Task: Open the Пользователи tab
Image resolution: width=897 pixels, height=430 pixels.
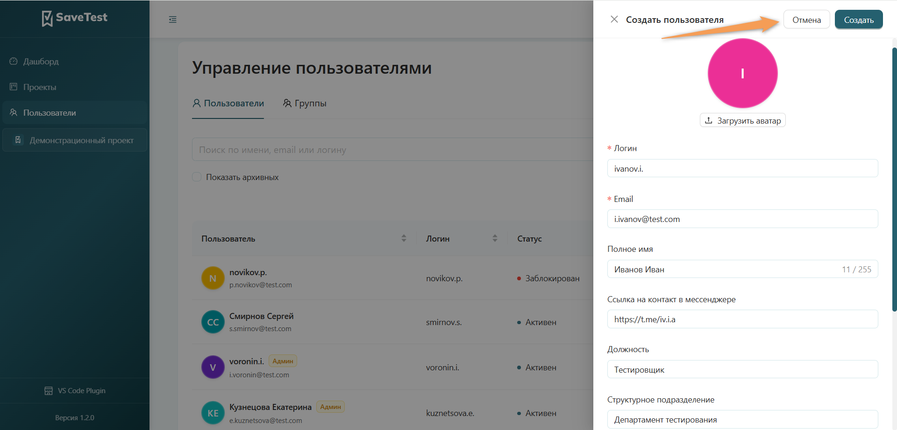Action: 228,103
